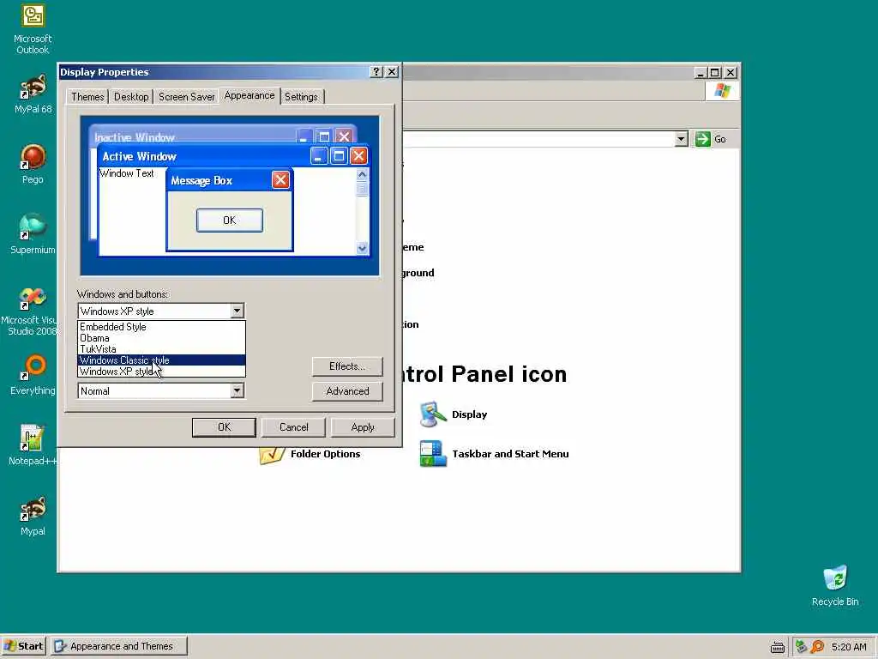878x659 pixels.
Task: Choose Obama style from the list
Action: coord(161,338)
